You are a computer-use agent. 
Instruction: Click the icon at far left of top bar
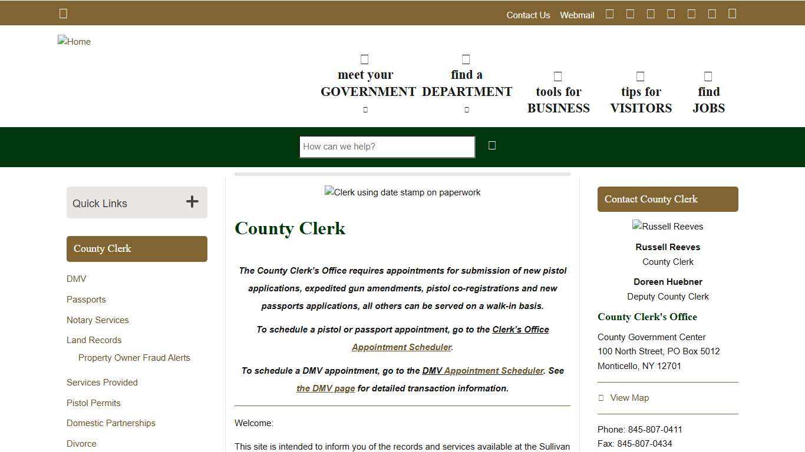[63, 13]
